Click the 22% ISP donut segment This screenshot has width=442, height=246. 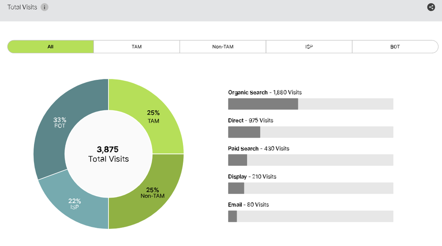click(75, 204)
